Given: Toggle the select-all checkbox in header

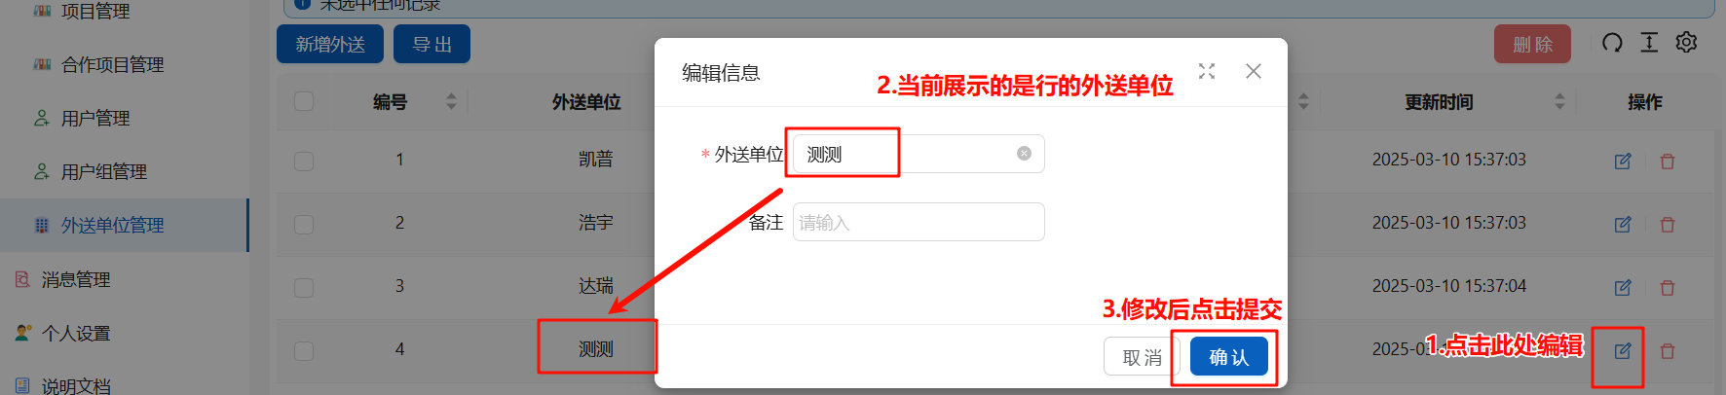Looking at the screenshot, I should [304, 101].
